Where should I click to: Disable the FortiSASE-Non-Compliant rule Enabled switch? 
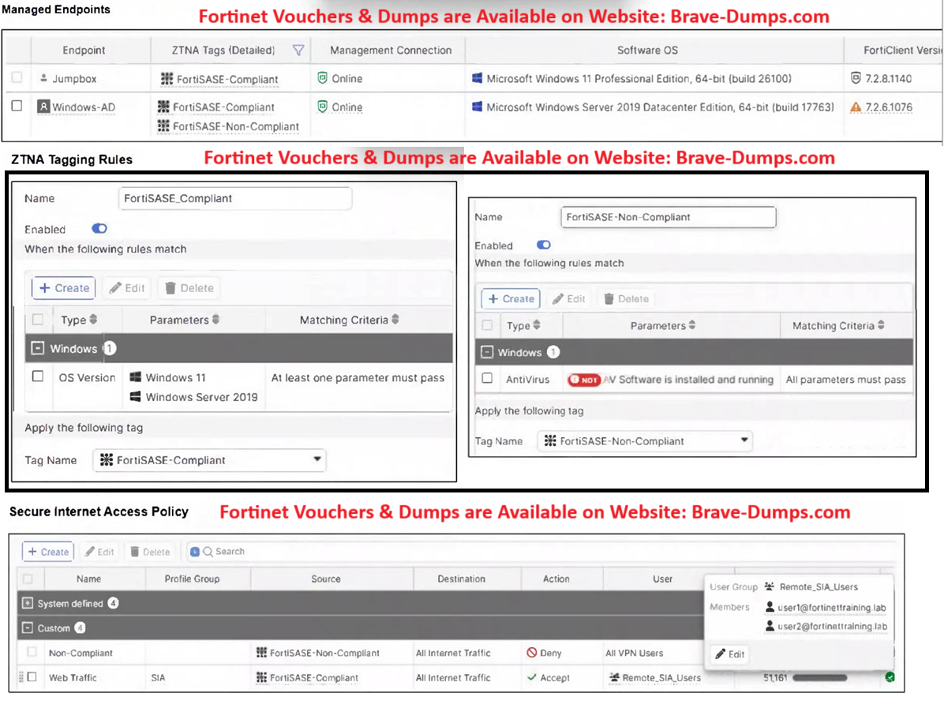coord(544,245)
